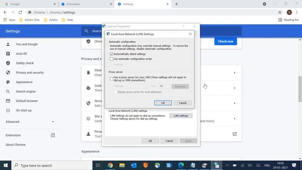This screenshot has height=170, width=302.
Task: Open notification center icon
Action: (x=294, y=165)
